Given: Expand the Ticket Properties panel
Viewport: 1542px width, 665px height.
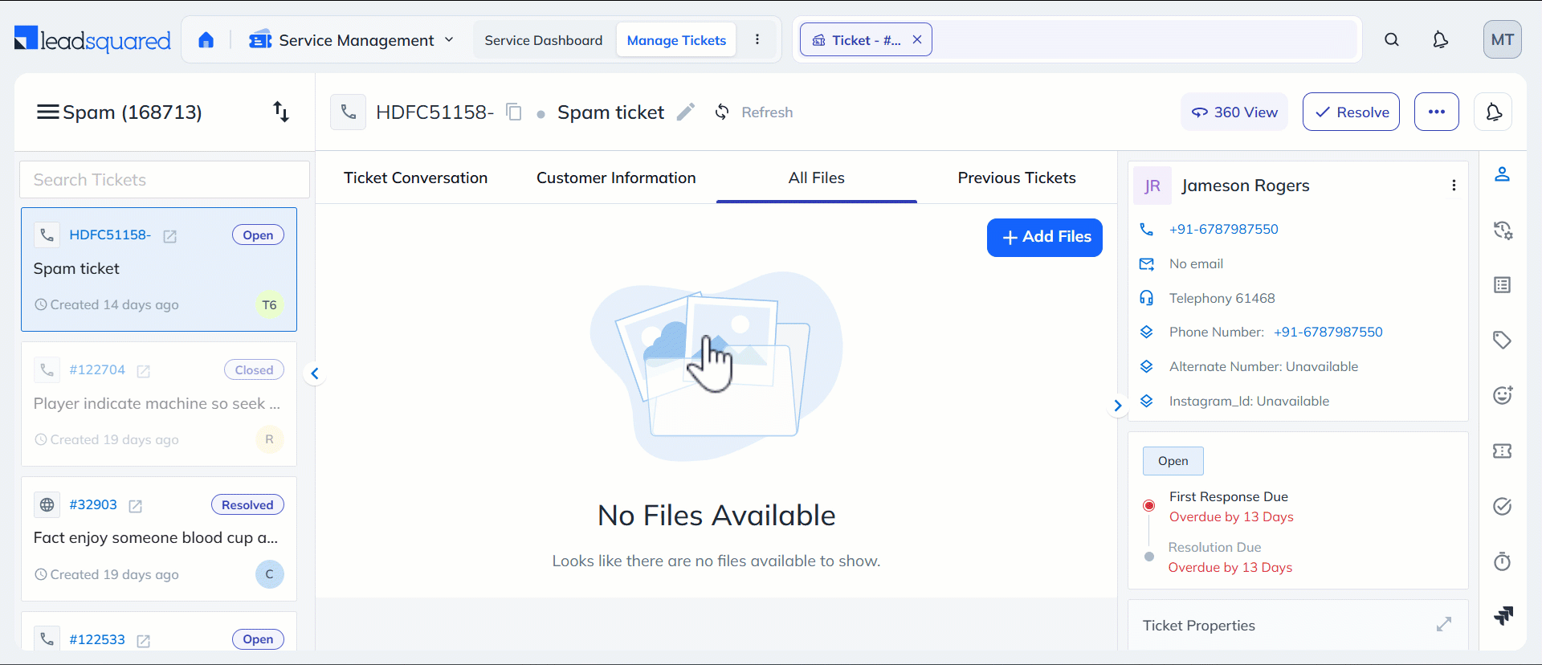Looking at the screenshot, I should [x=1443, y=625].
